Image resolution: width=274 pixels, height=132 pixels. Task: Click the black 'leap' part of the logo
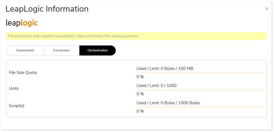(x=13, y=23)
